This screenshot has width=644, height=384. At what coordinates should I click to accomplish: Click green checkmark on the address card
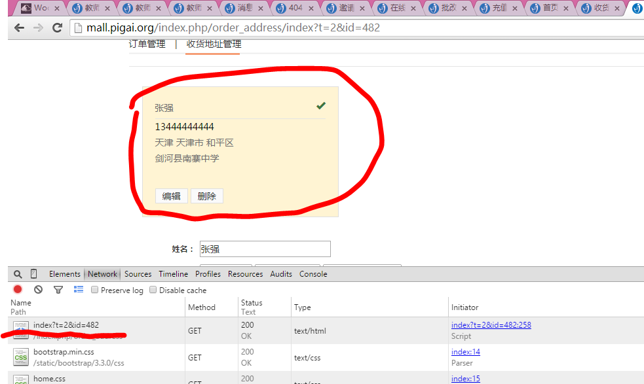coord(321,105)
